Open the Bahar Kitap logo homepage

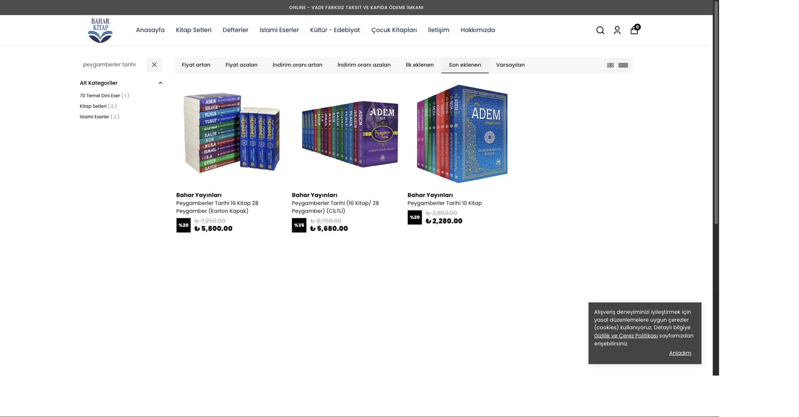100,30
